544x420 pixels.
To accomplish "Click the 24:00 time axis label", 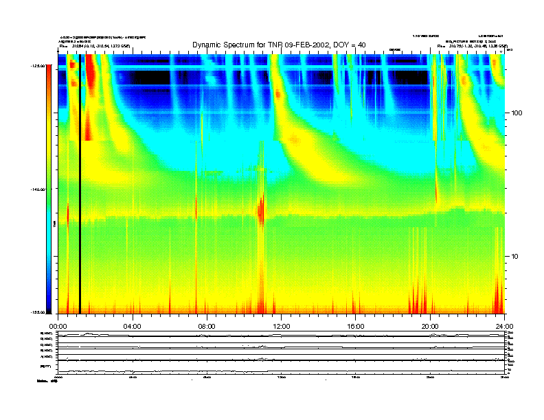I will pos(504,327).
